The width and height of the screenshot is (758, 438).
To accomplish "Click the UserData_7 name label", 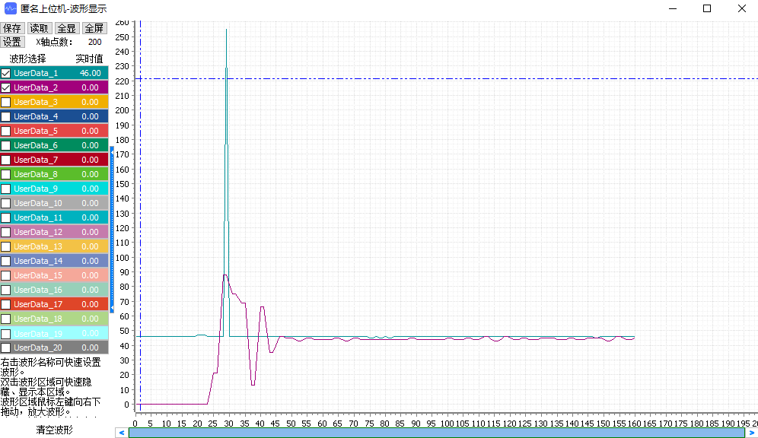I will coord(36,160).
